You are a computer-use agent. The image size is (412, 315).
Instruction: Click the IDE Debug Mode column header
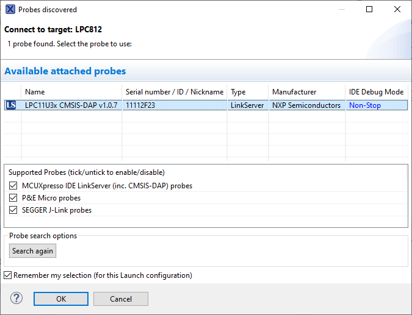(376, 92)
